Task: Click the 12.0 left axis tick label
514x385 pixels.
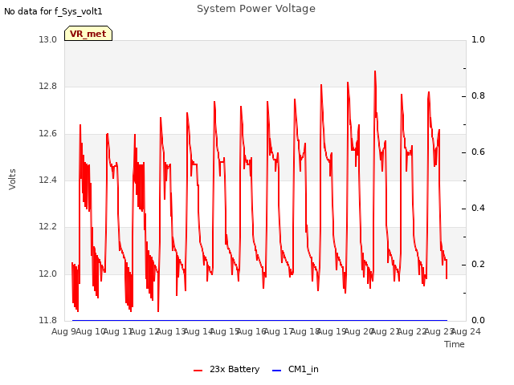Action: 47,274
